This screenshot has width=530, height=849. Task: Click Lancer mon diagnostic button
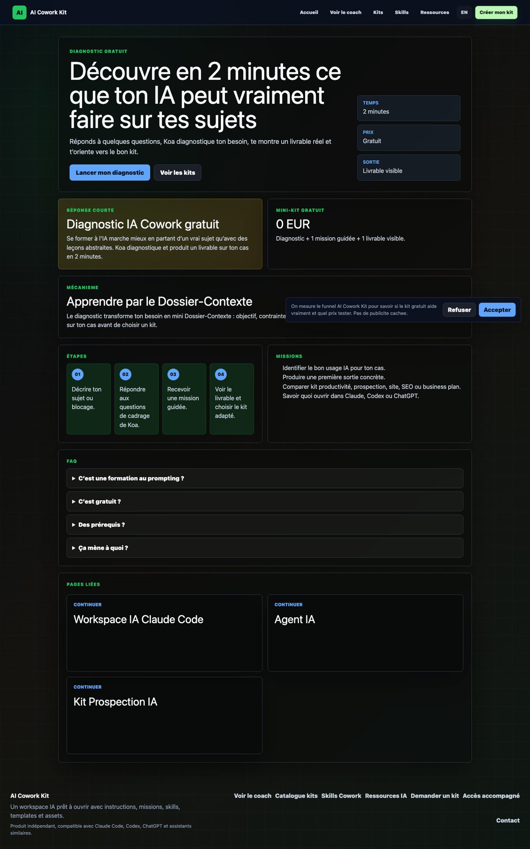(x=110, y=173)
